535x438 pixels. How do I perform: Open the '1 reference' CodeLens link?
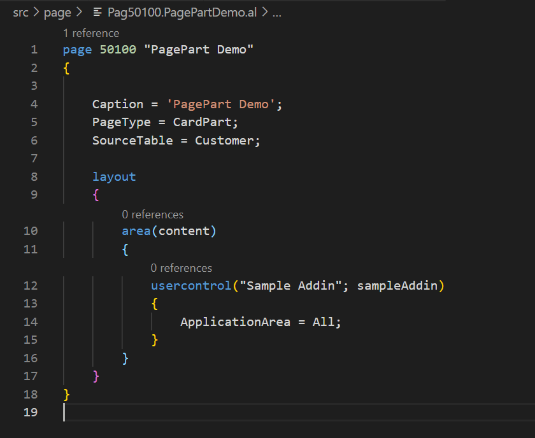point(91,33)
